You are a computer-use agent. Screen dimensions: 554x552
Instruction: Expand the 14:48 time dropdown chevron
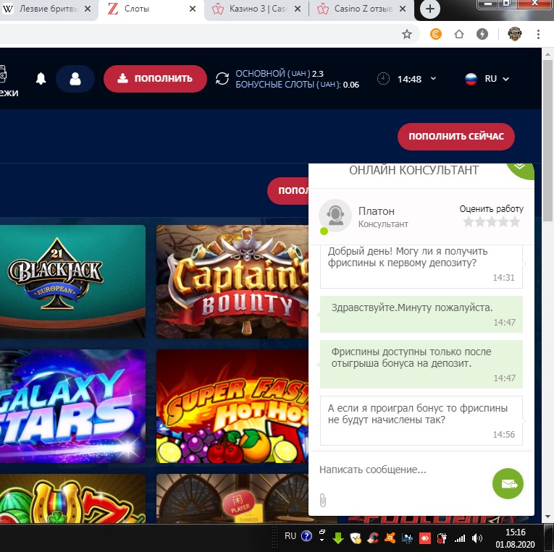pos(433,78)
